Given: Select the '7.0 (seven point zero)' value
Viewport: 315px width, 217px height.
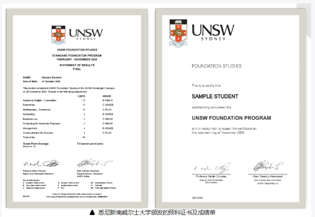Looking at the screenshot, I should click(90, 144).
